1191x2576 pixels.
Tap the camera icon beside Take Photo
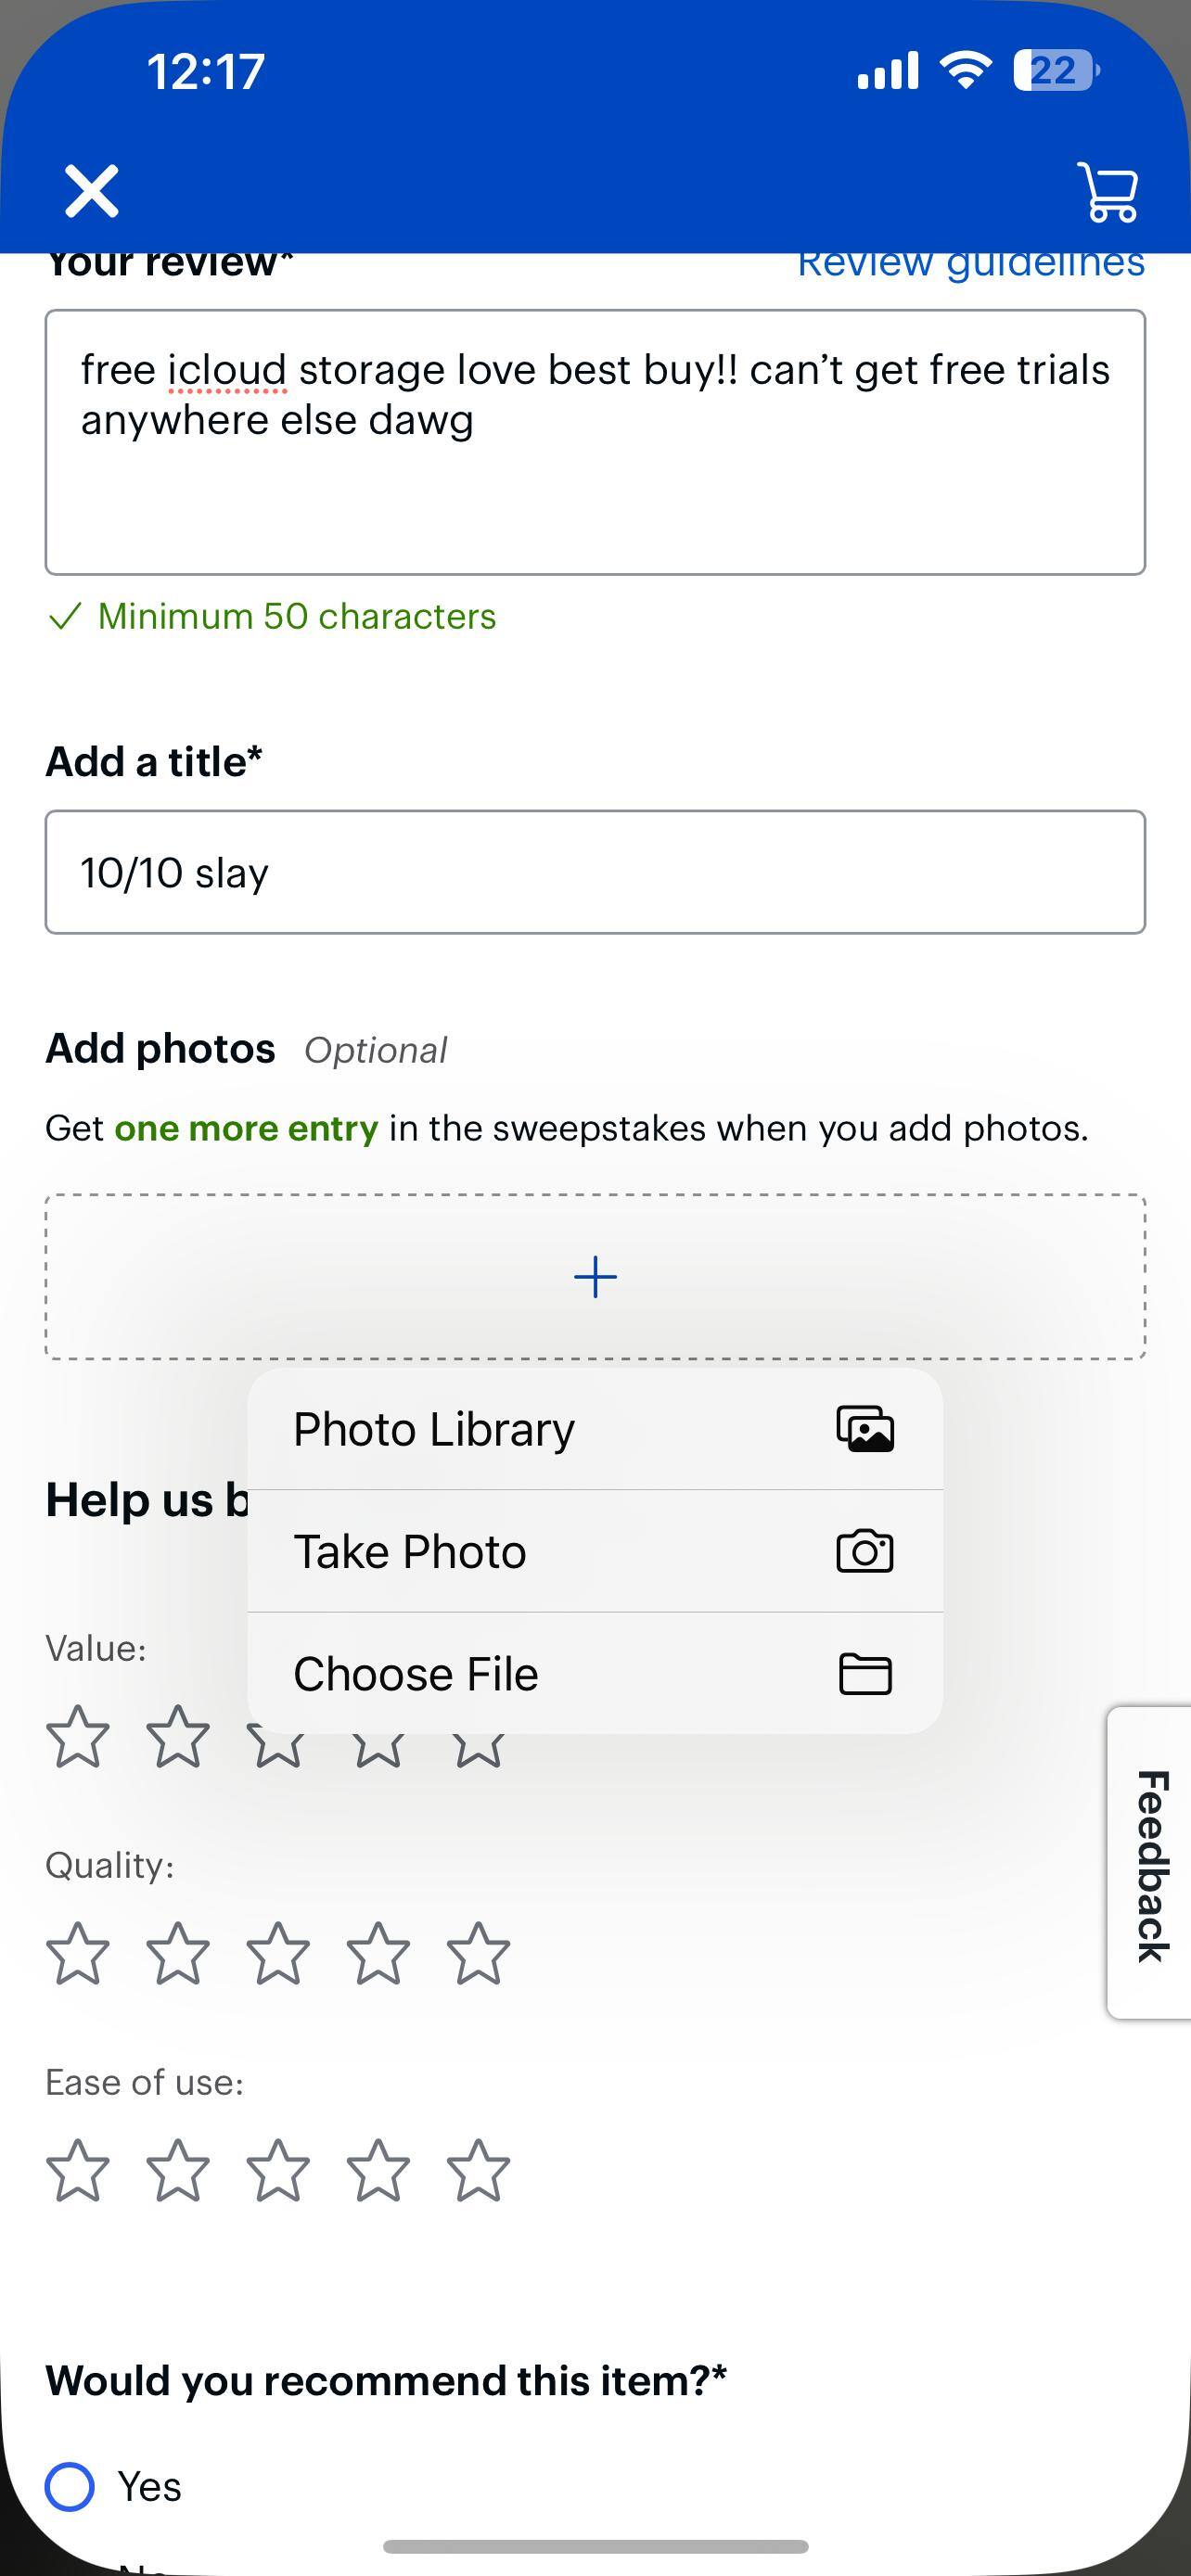(865, 1551)
